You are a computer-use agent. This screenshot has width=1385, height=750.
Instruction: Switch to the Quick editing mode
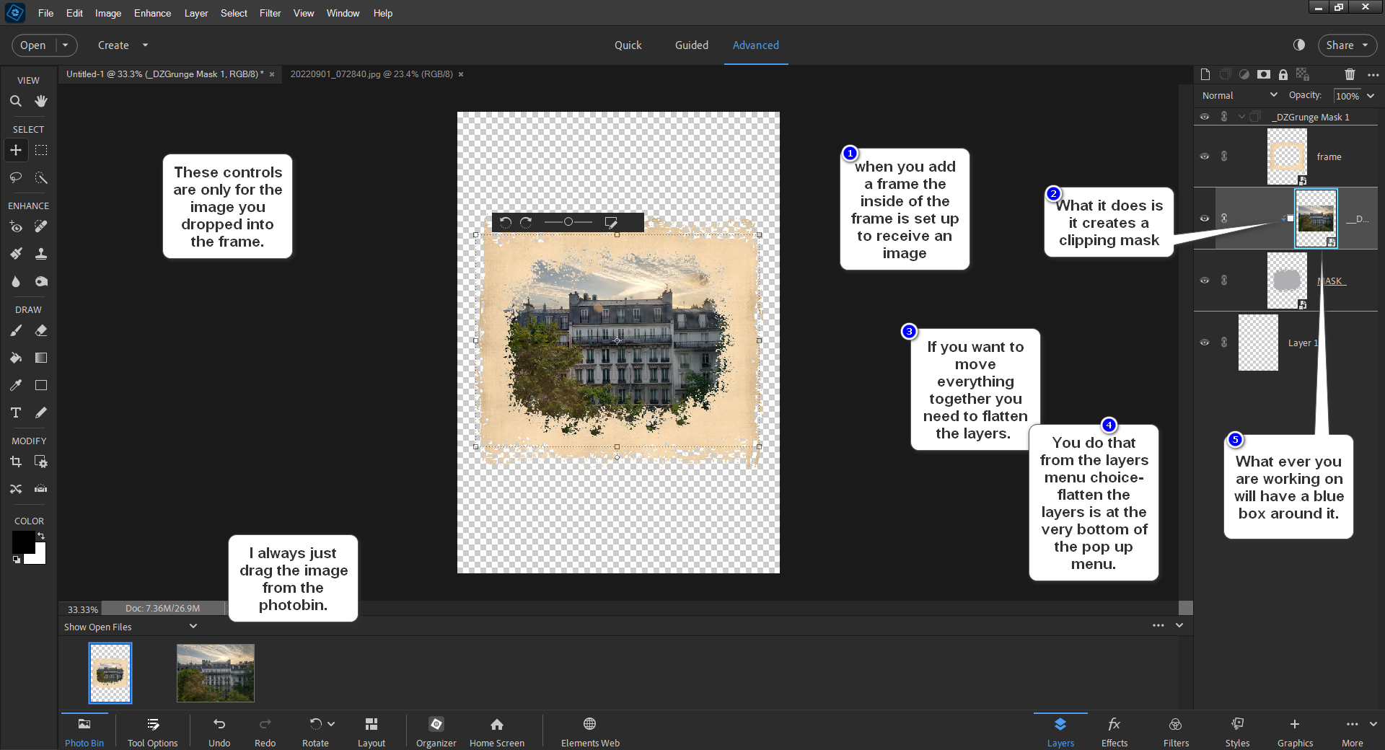(627, 45)
